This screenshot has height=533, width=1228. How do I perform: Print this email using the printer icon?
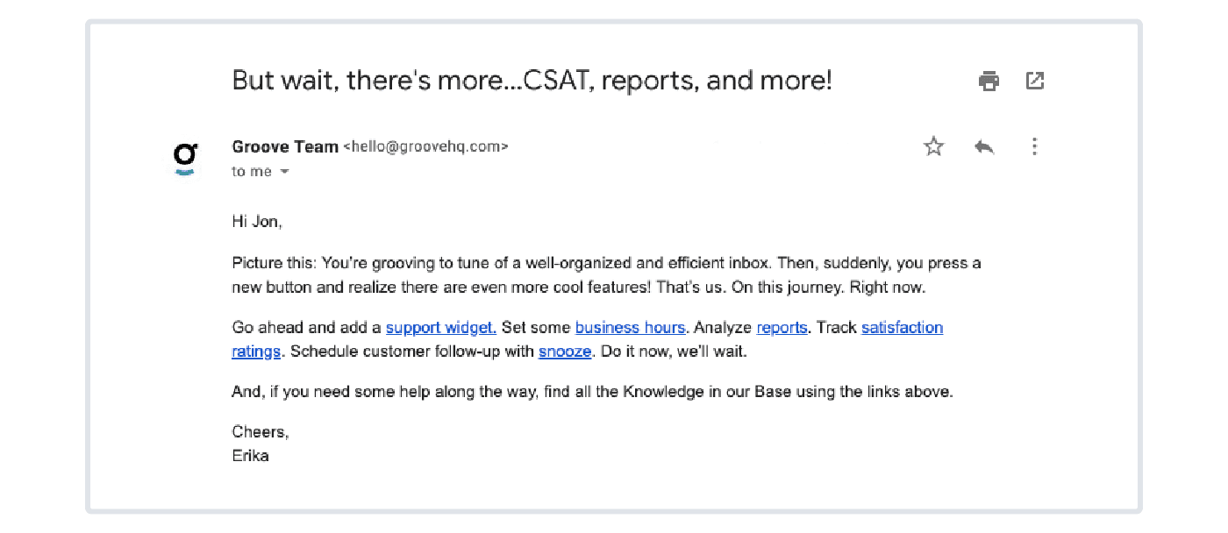(x=989, y=82)
